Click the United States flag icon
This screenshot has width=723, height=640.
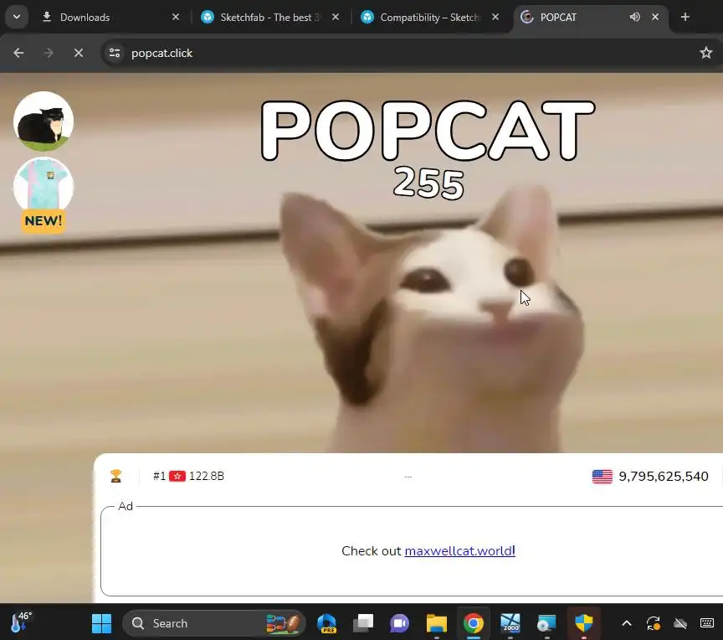(602, 476)
